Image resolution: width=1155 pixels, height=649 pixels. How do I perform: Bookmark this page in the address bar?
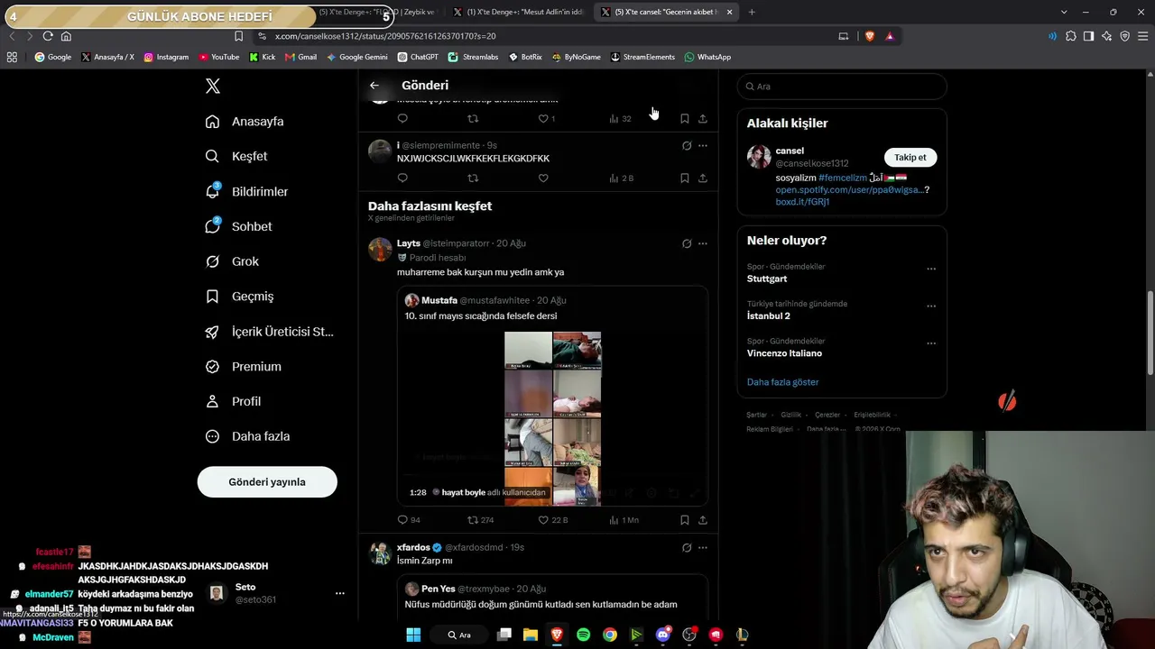pyautogui.click(x=238, y=36)
